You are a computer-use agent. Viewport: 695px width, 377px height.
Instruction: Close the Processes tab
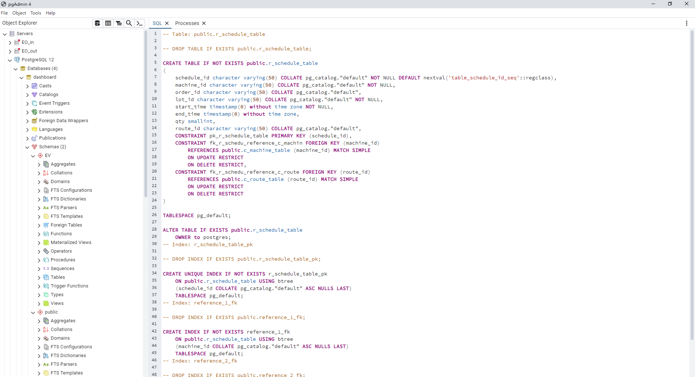(204, 23)
